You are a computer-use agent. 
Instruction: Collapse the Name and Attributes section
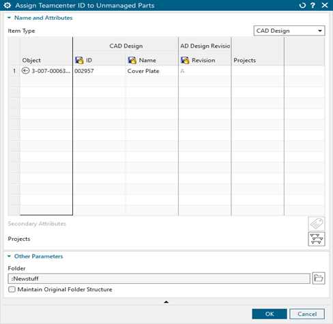click(9, 18)
